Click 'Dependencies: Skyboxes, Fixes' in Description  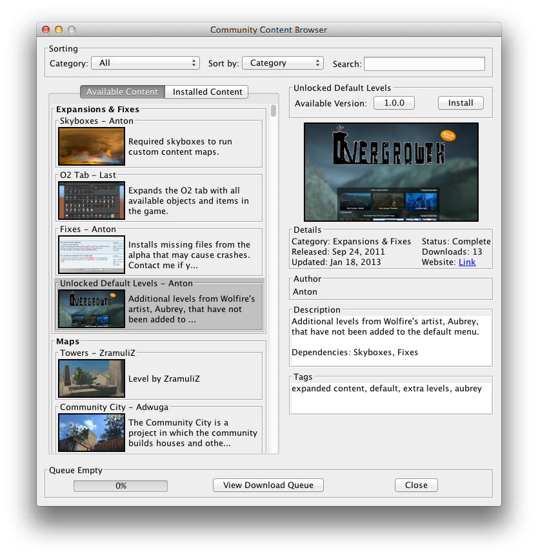tap(355, 353)
